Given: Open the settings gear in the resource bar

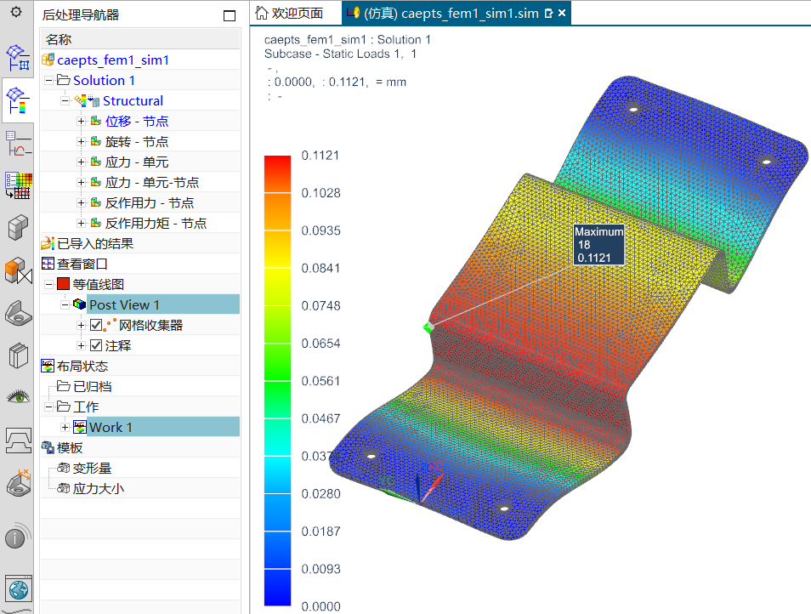Looking at the screenshot, I should pyautogui.click(x=16, y=12).
